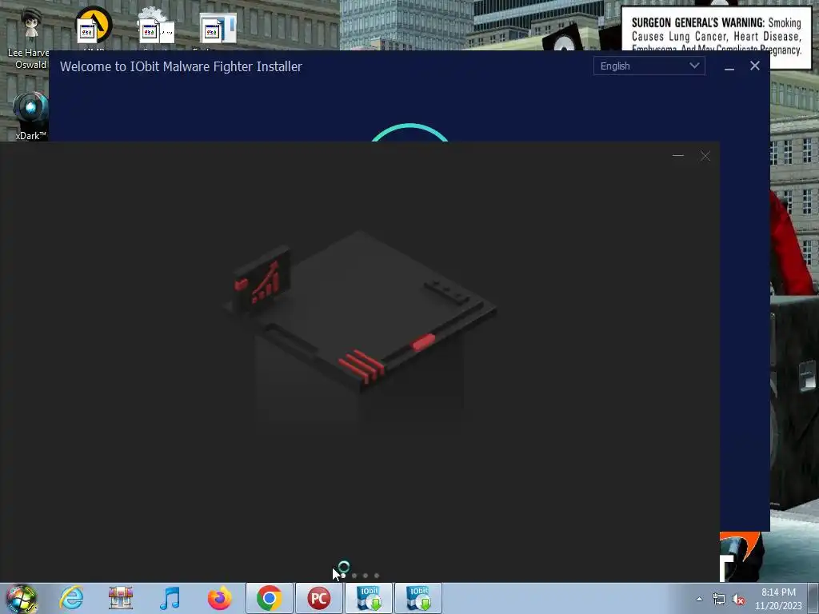
Task: Open the network status tray icon
Action: click(719, 599)
